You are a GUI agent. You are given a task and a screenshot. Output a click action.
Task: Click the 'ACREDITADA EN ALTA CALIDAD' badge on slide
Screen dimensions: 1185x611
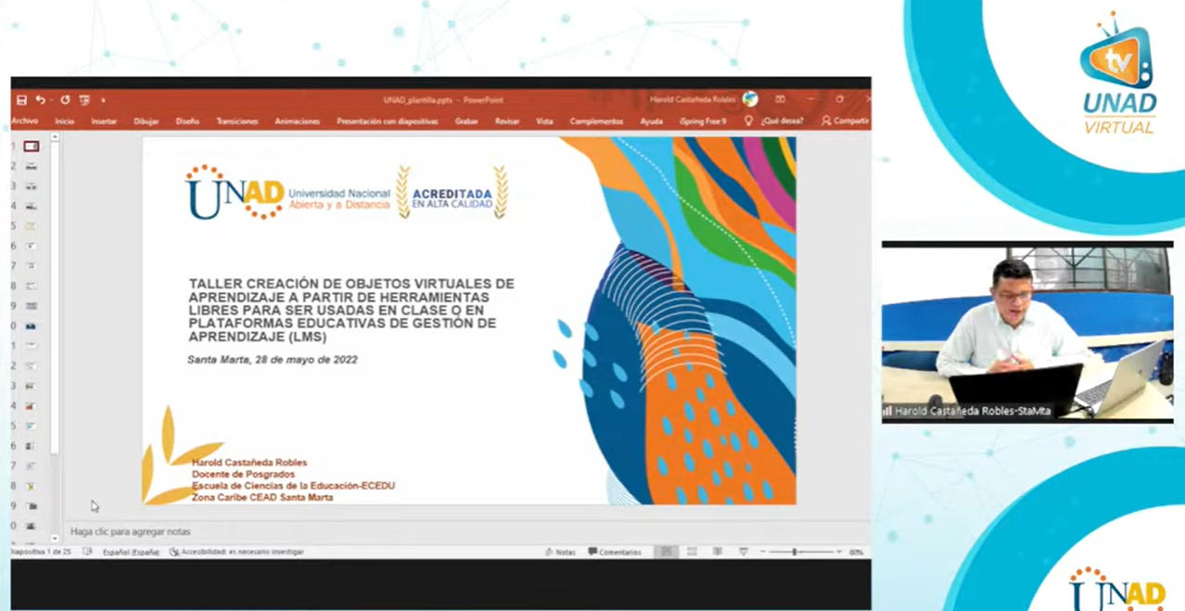pyautogui.click(x=452, y=192)
